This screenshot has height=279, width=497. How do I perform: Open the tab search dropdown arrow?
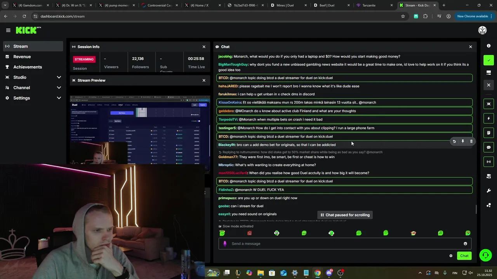point(5,5)
